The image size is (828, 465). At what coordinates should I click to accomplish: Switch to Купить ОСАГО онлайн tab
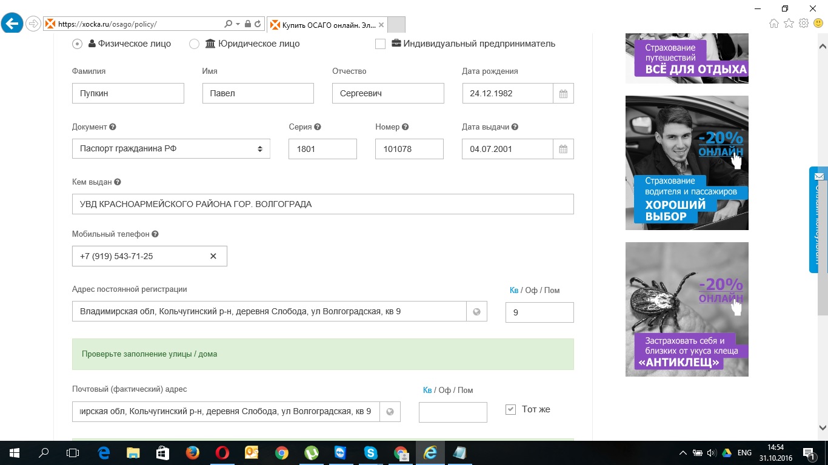click(x=327, y=25)
